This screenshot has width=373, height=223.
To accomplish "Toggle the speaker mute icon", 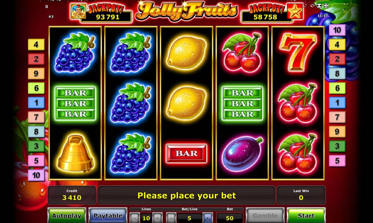I will (x=312, y=6).
